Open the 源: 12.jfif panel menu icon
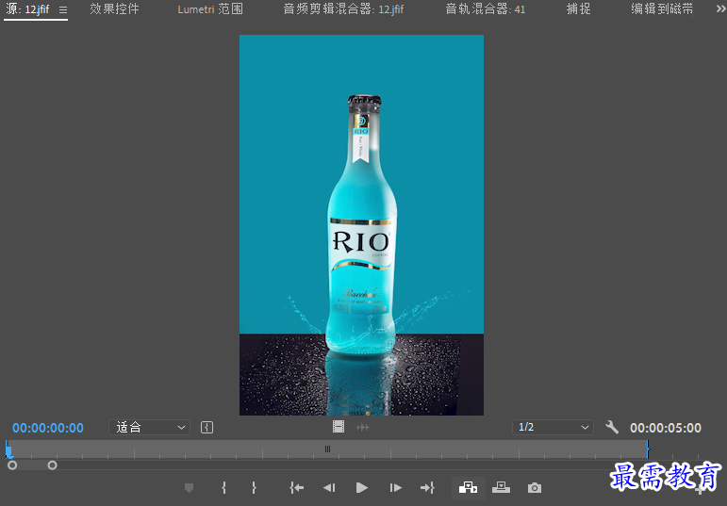This screenshot has width=727, height=506. (x=63, y=9)
